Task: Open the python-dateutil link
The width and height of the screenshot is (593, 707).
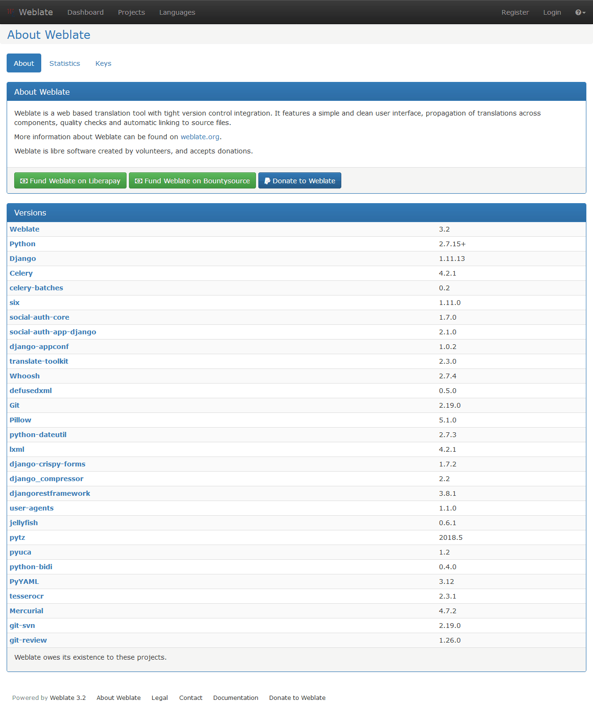Action: pyautogui.click(x=38, y=435)
